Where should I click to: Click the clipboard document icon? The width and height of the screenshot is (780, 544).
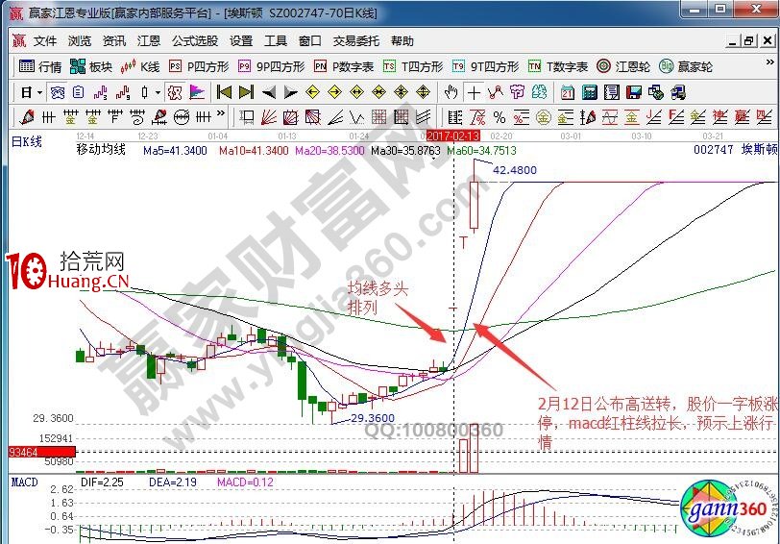[x=79, y=92]
